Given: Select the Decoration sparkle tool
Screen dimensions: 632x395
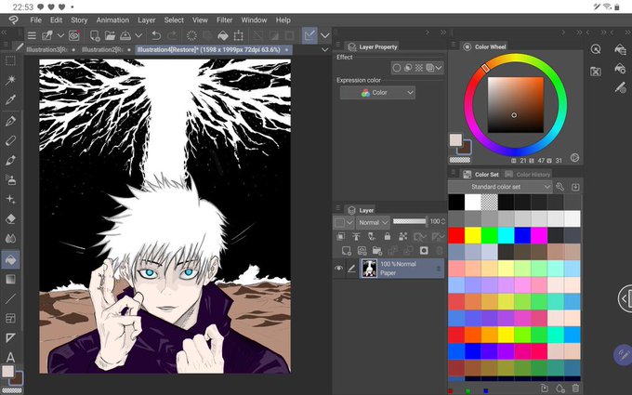Looking at the screenshot, I should 10,199.
